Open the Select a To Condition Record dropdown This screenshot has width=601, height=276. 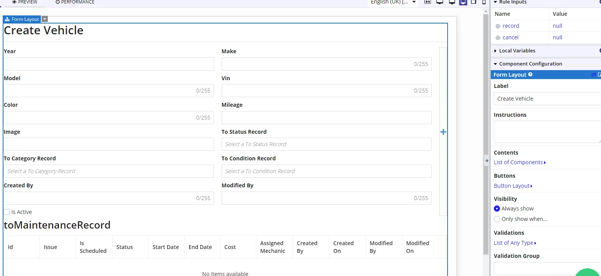click(x=327, y=171)
